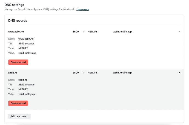
Task: Click xobit.netlify.app in www.xobit.no header row
Action: pyautogui.click(x=122, y=32)
